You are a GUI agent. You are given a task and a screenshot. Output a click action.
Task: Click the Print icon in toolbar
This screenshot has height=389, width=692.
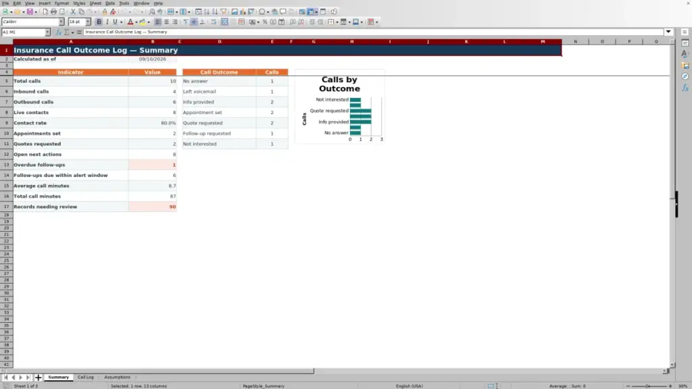(53, 12)
